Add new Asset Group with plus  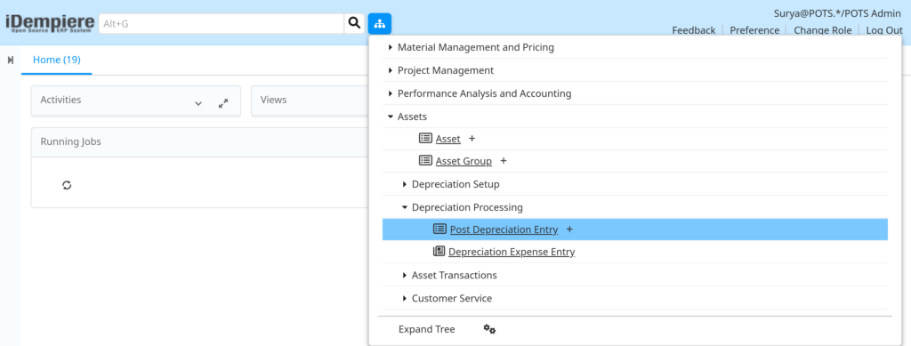(x=504, y=161)
